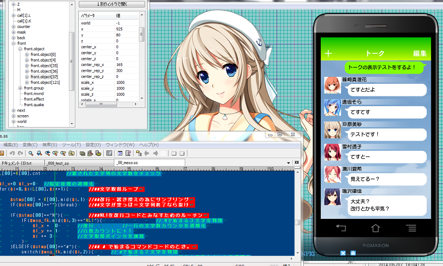Click the redo icon in the editor toolbar

pyautogui.click(x=20, y=153)
